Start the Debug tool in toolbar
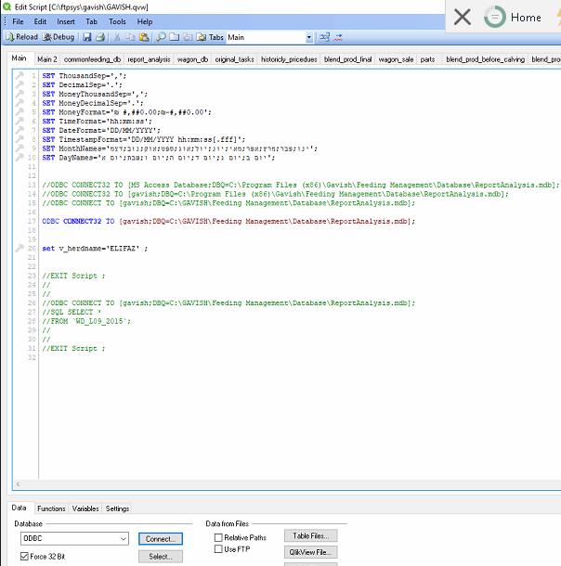The image size is (561, 566). (59, 37)
